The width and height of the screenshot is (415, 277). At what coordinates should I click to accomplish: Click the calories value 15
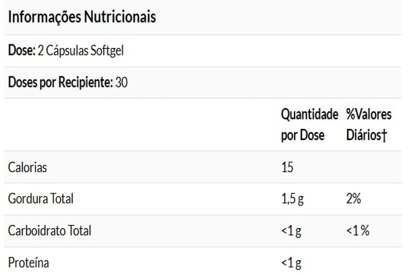click(x=287, y=168)
